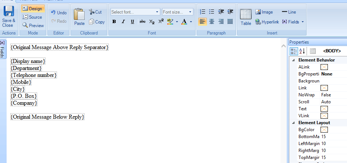Insert an image
The image size is (347, 163).
tap(264, 12)
